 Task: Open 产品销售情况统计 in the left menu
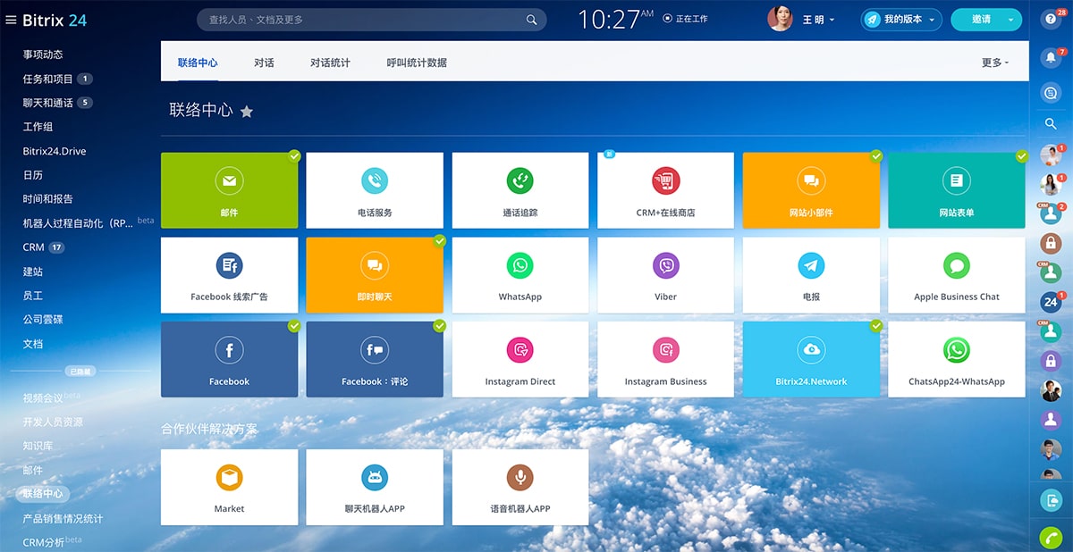63,518
